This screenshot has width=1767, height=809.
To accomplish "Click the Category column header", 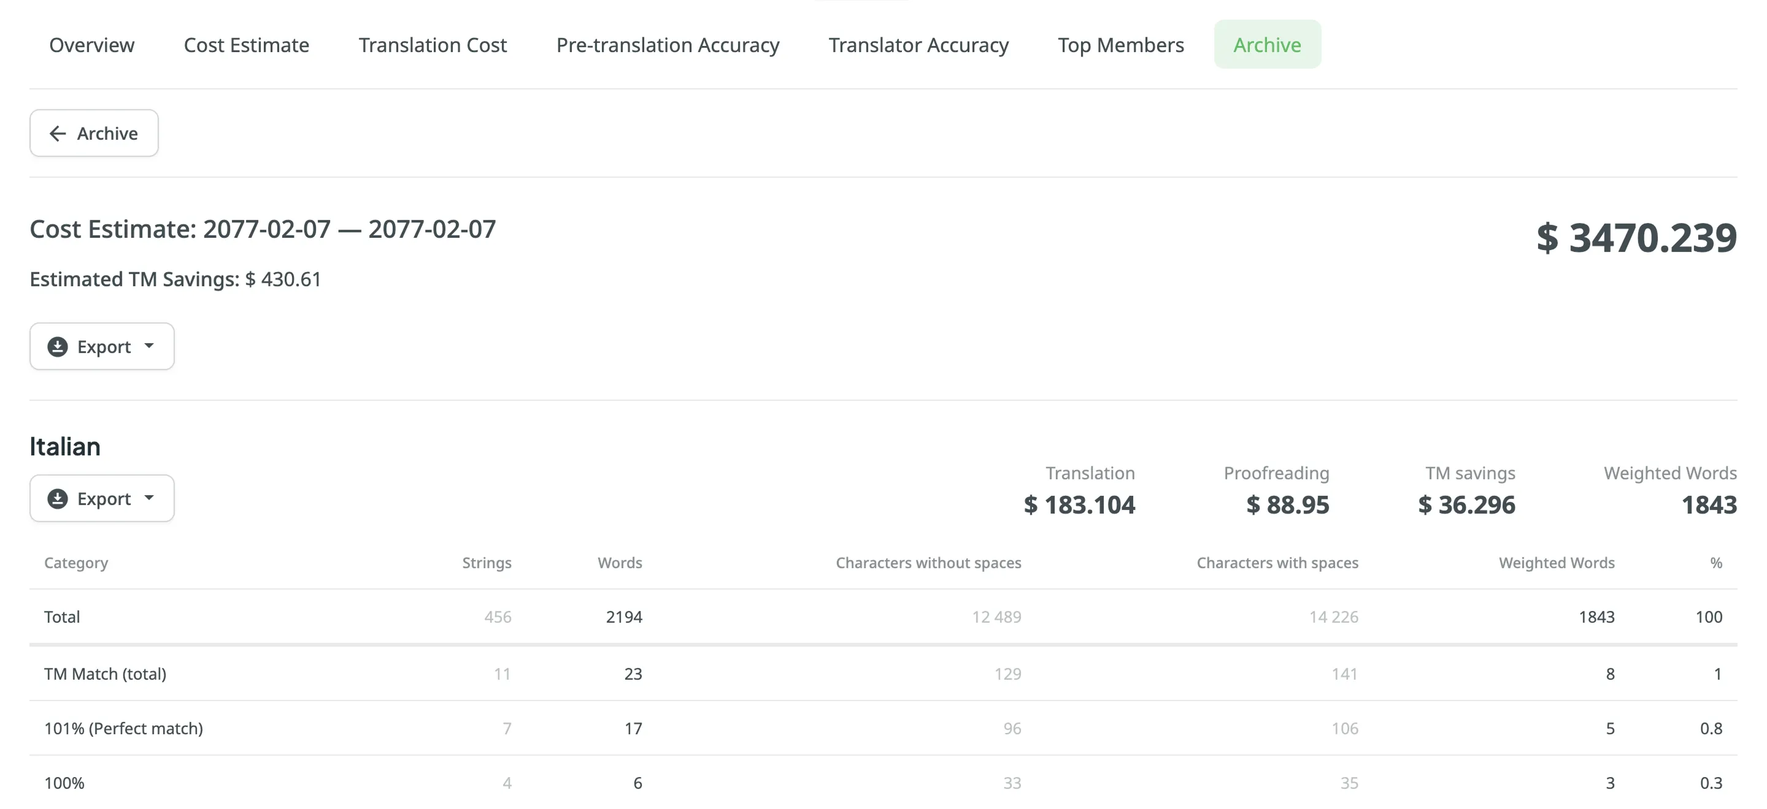I will pos(75,563).
